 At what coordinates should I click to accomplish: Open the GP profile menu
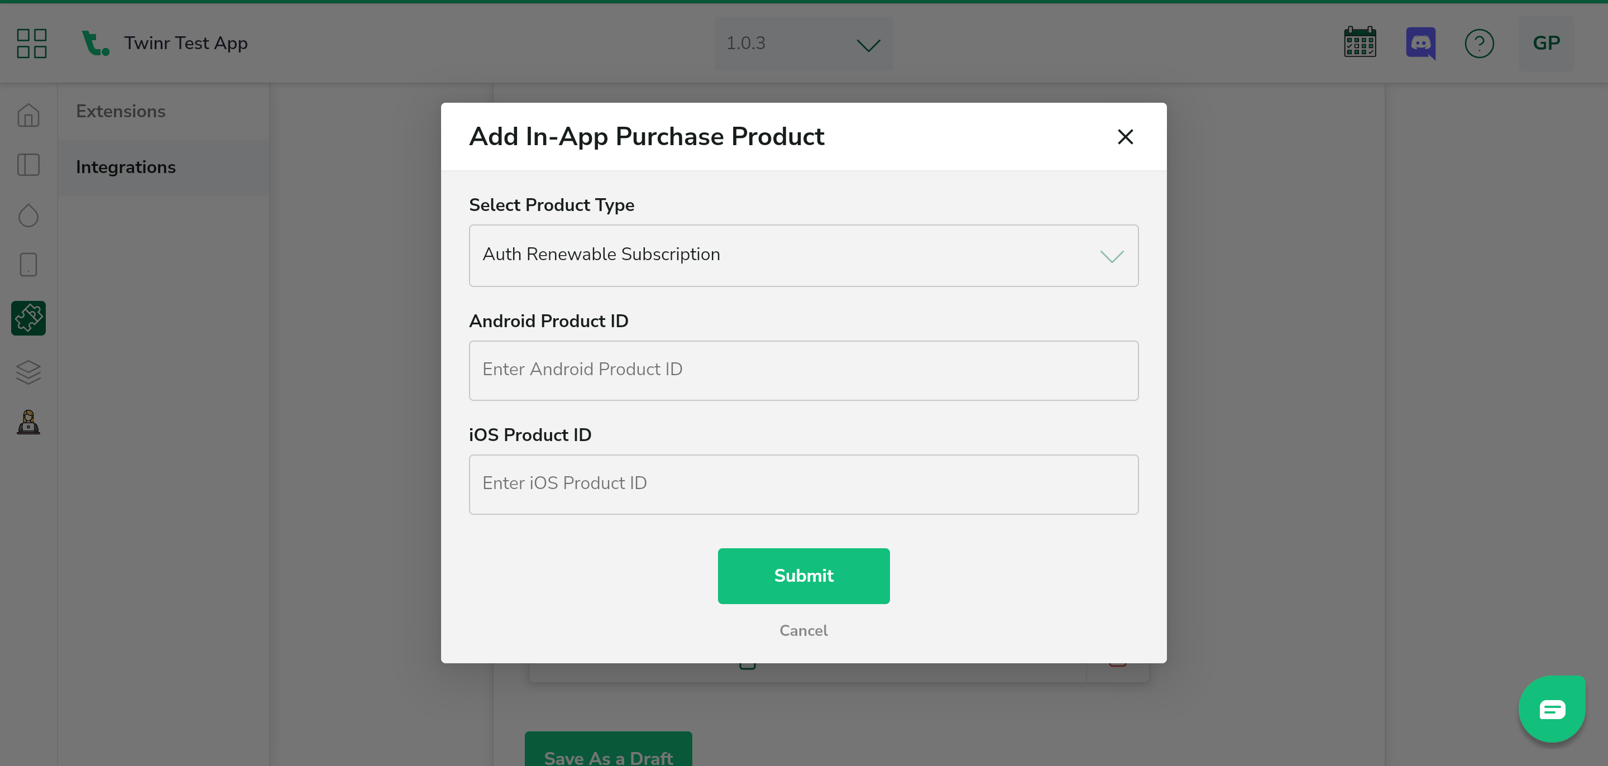pyautogui.click(x=1546, y=43)
